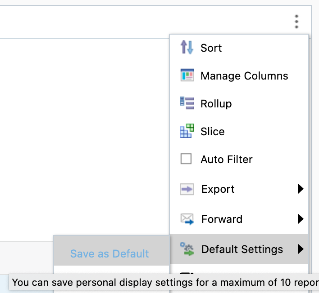Choose the Slice menu entry
Screen dimensions: 319x293
[x=213, y=132]
